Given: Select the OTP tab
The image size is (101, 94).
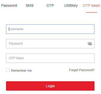Looking at the screenshot, I should coord(50,5).
